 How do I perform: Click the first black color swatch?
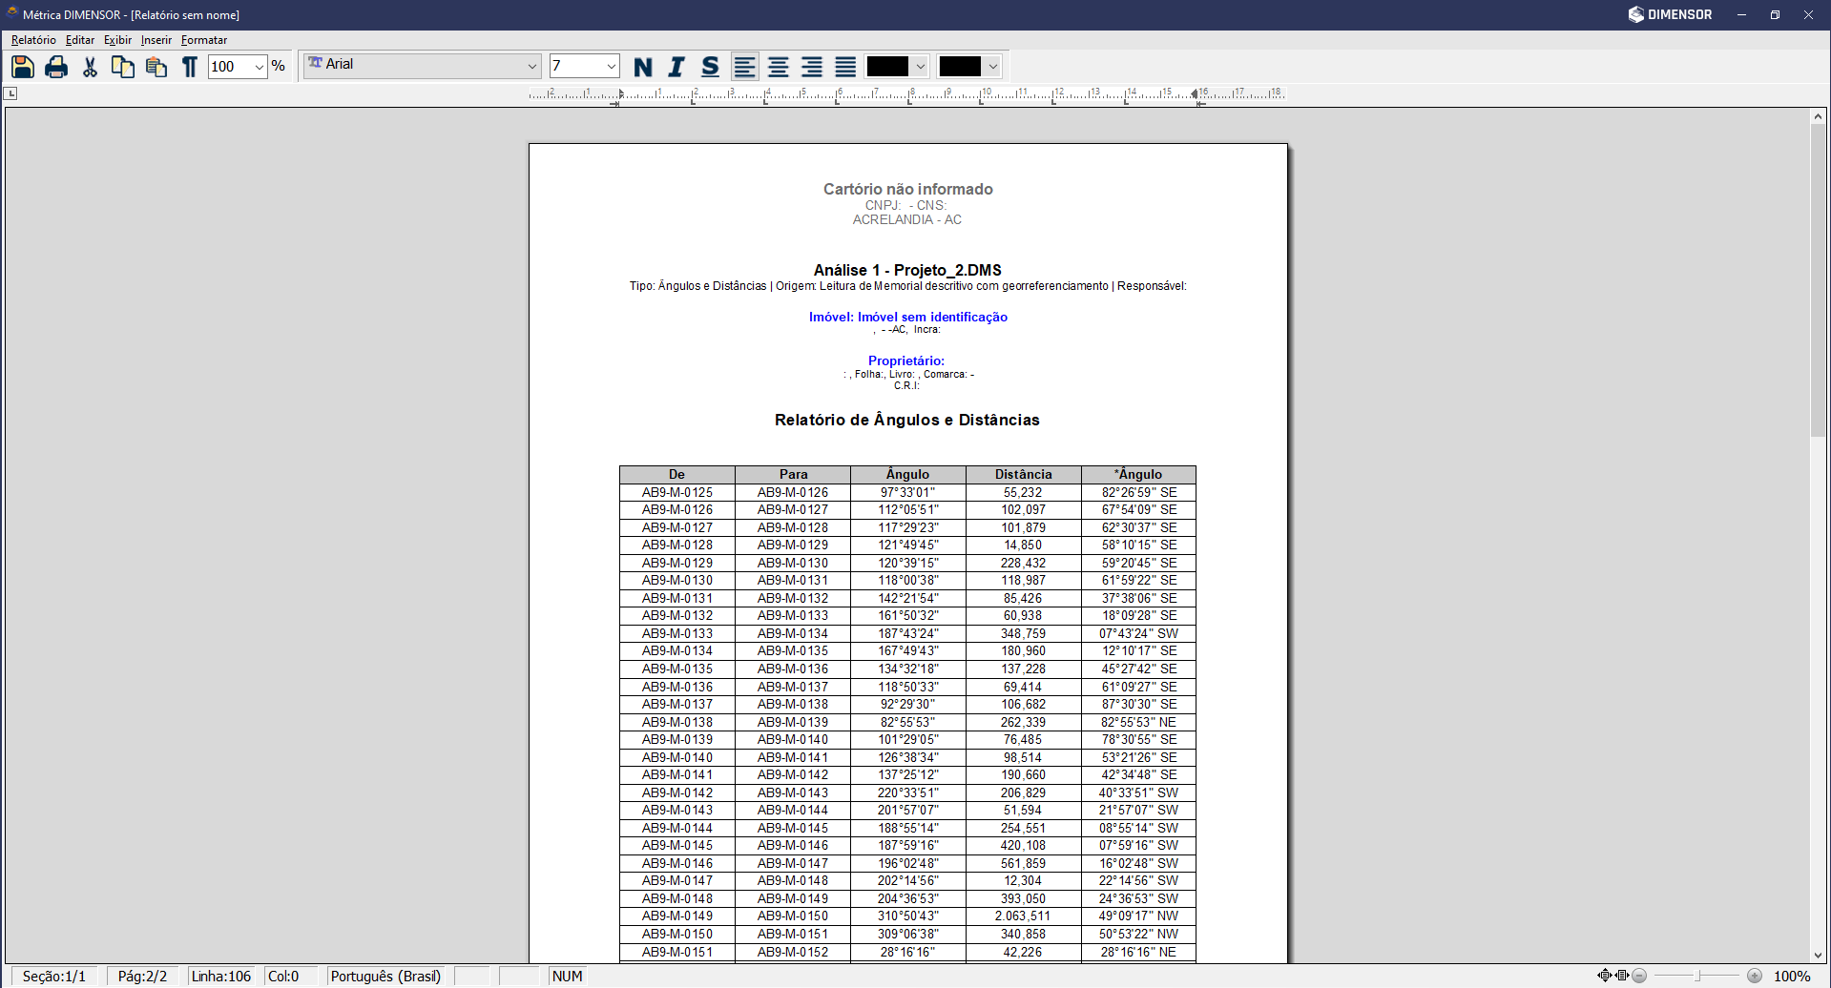click(x=887, y=67)
